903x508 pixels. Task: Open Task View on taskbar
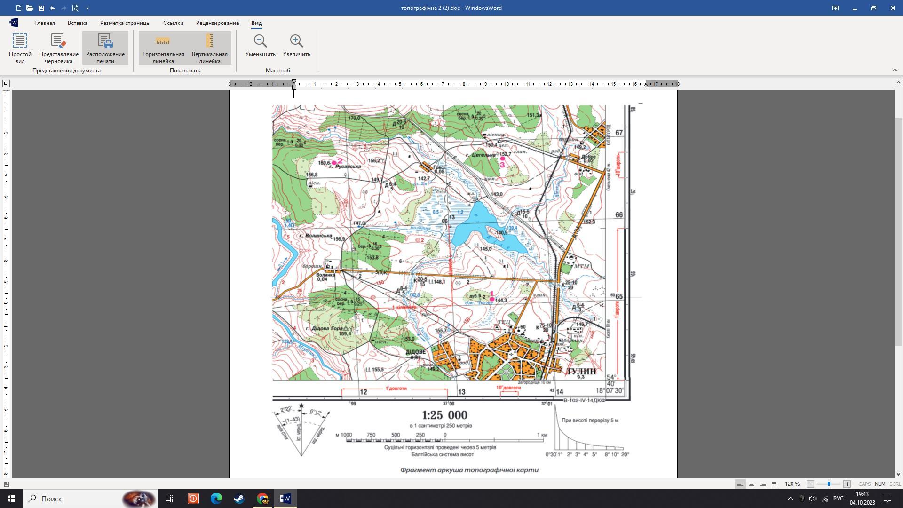(169, 499)
